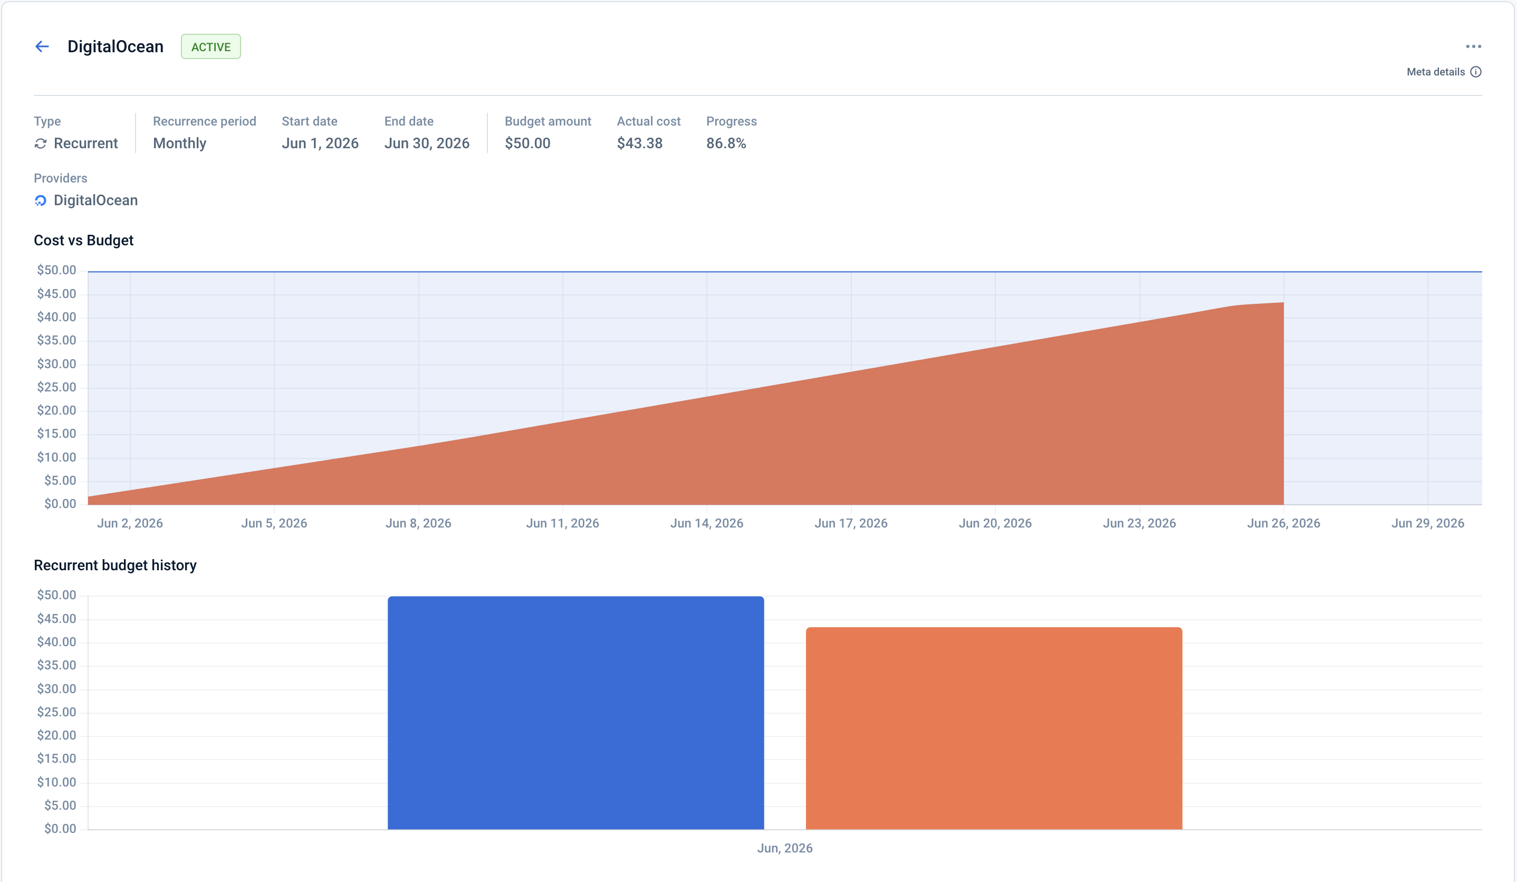The height and width of the screenshot is (882, 1517).
Task: Click the Jun 2, 2026 axis label
Action: (130, 523)
